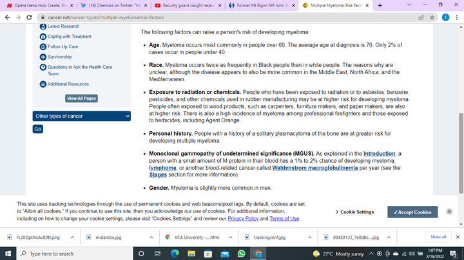Click the Questions to Ask icon

tap(43, 67)
